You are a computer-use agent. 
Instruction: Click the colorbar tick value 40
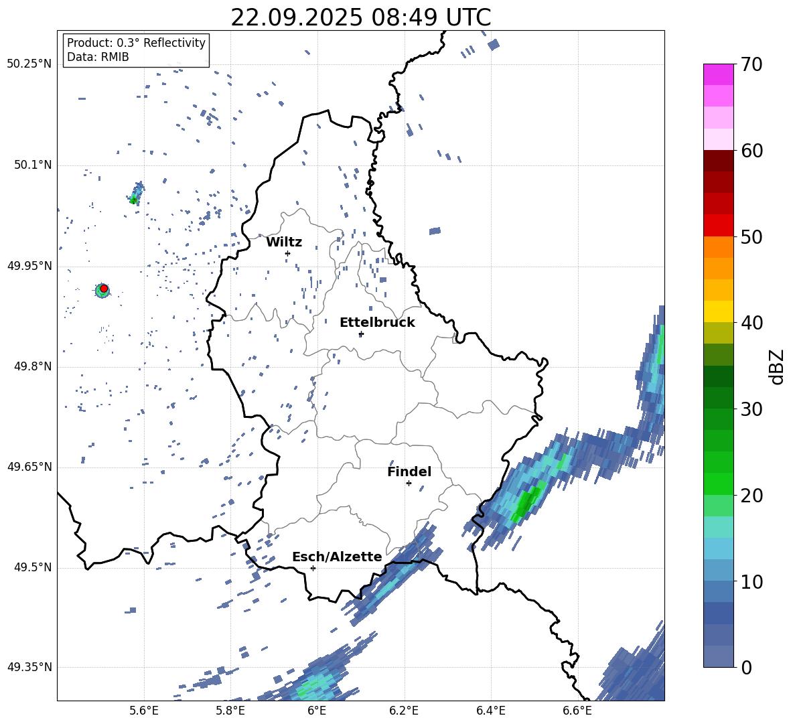(751, 323)
